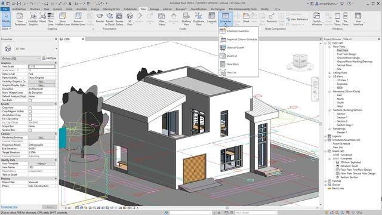
Task: Open the Visibility/Graphics settings tool
Action: click(x=33, y=19)
